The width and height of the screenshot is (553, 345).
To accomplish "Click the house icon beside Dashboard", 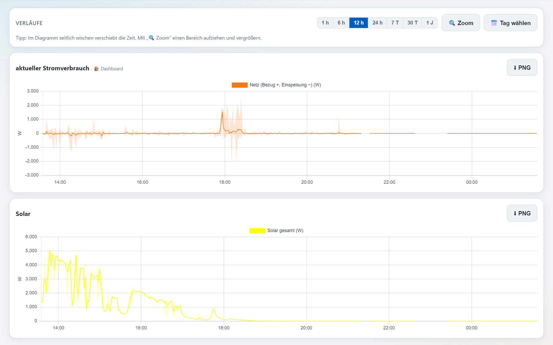I will (96, 69).
